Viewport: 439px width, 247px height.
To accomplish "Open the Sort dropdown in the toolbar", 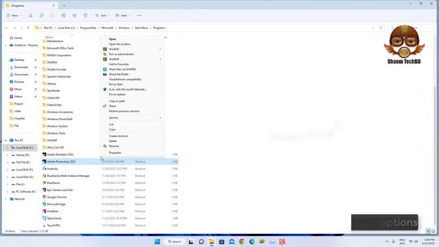I will [102, 15].
